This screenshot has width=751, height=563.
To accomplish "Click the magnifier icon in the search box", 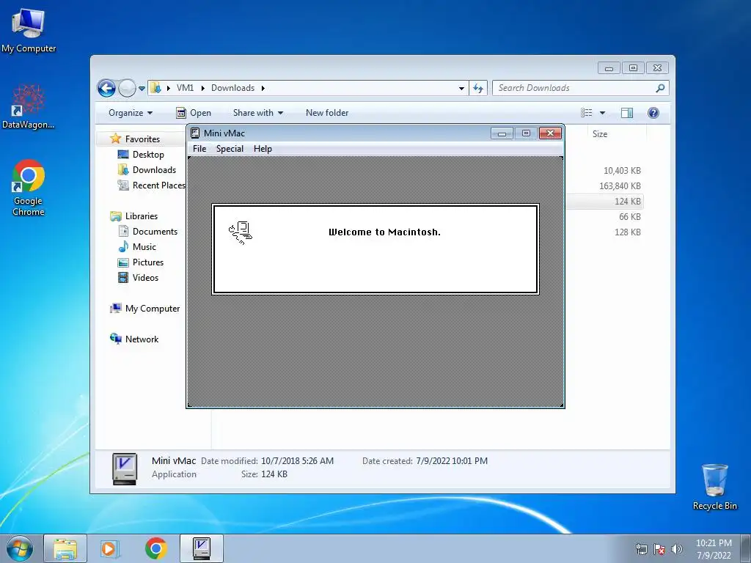I will coord(661,88).
